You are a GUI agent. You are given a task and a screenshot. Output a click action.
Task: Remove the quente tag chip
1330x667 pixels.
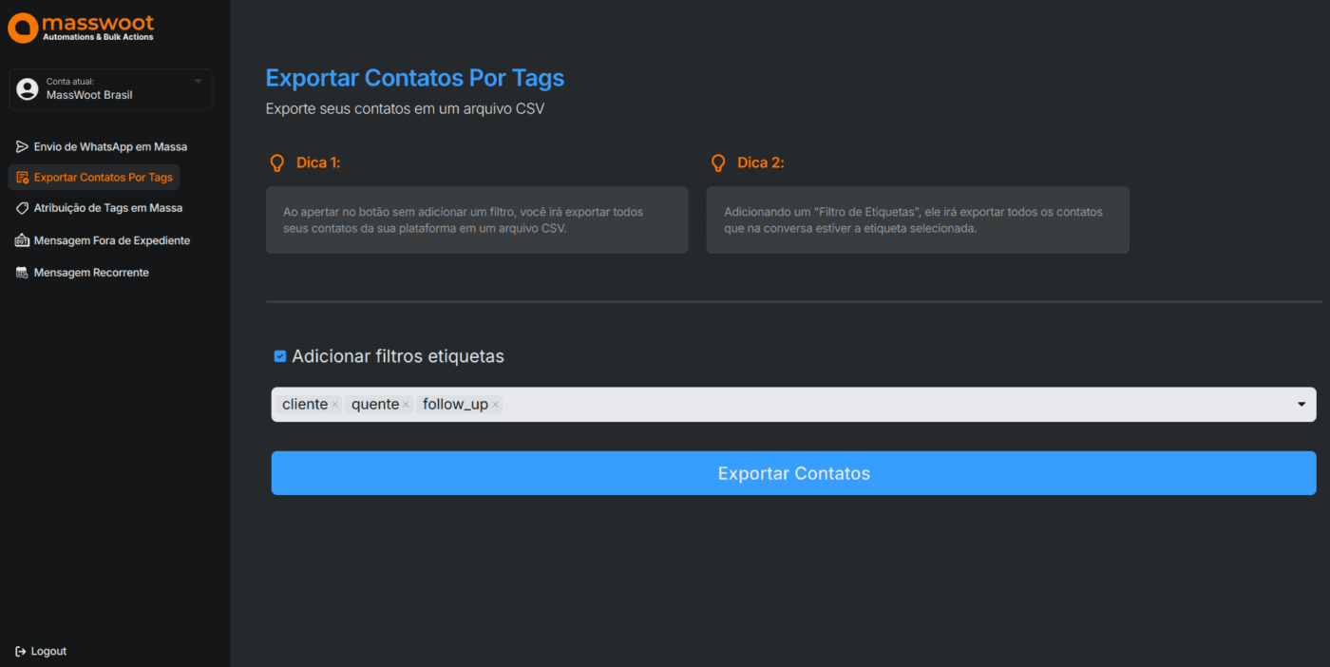(406, 405)
